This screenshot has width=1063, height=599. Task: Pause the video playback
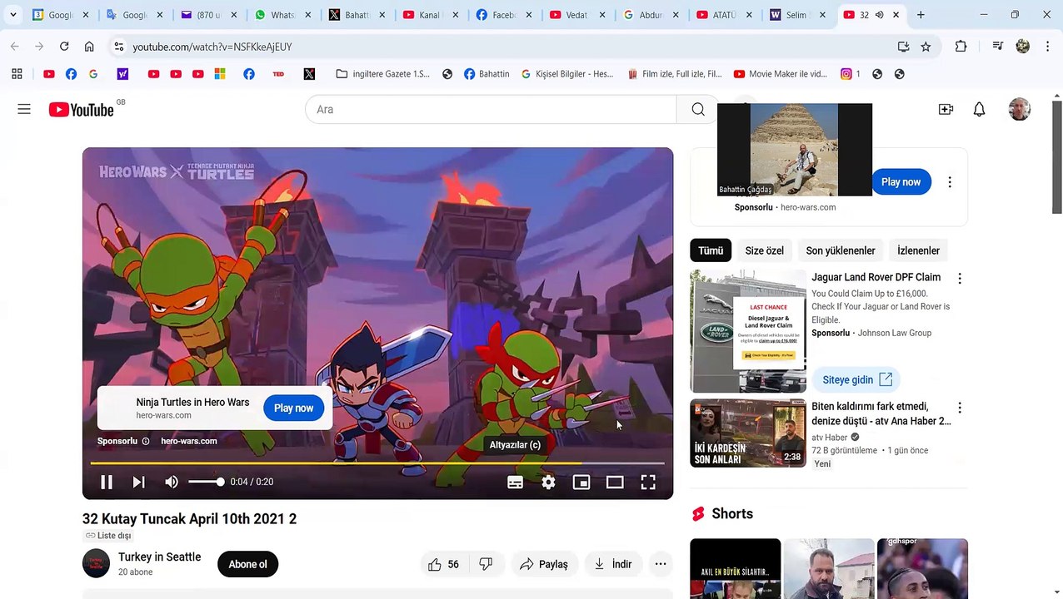[x=107, y=482]
